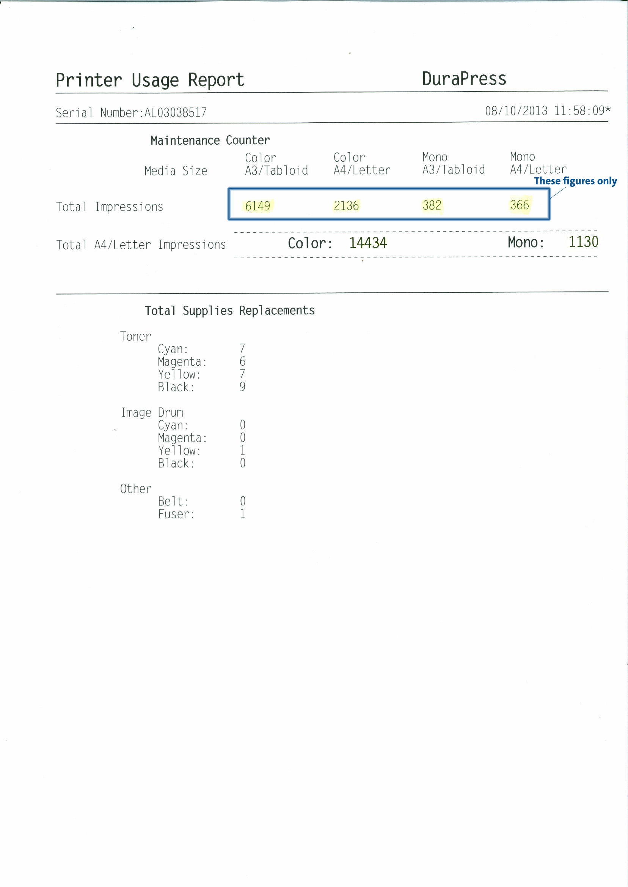Click the Color total 14434
This screenshot has width=628, height=887.
point(368,243)
